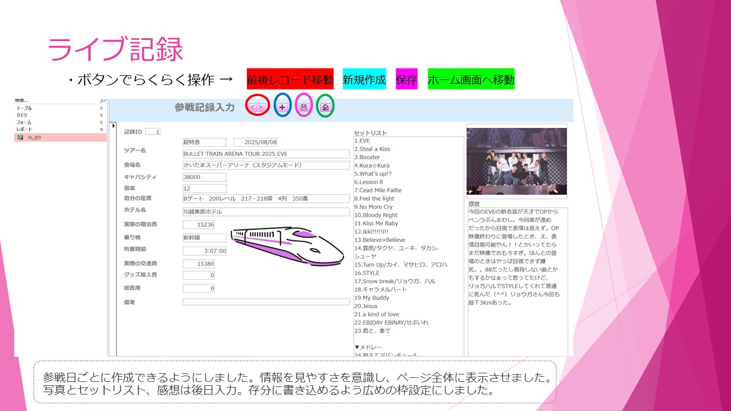This screenshot has width=731, height=411.
Task: Click the ホテル名 hotel name field
Action: coord(266,212)
